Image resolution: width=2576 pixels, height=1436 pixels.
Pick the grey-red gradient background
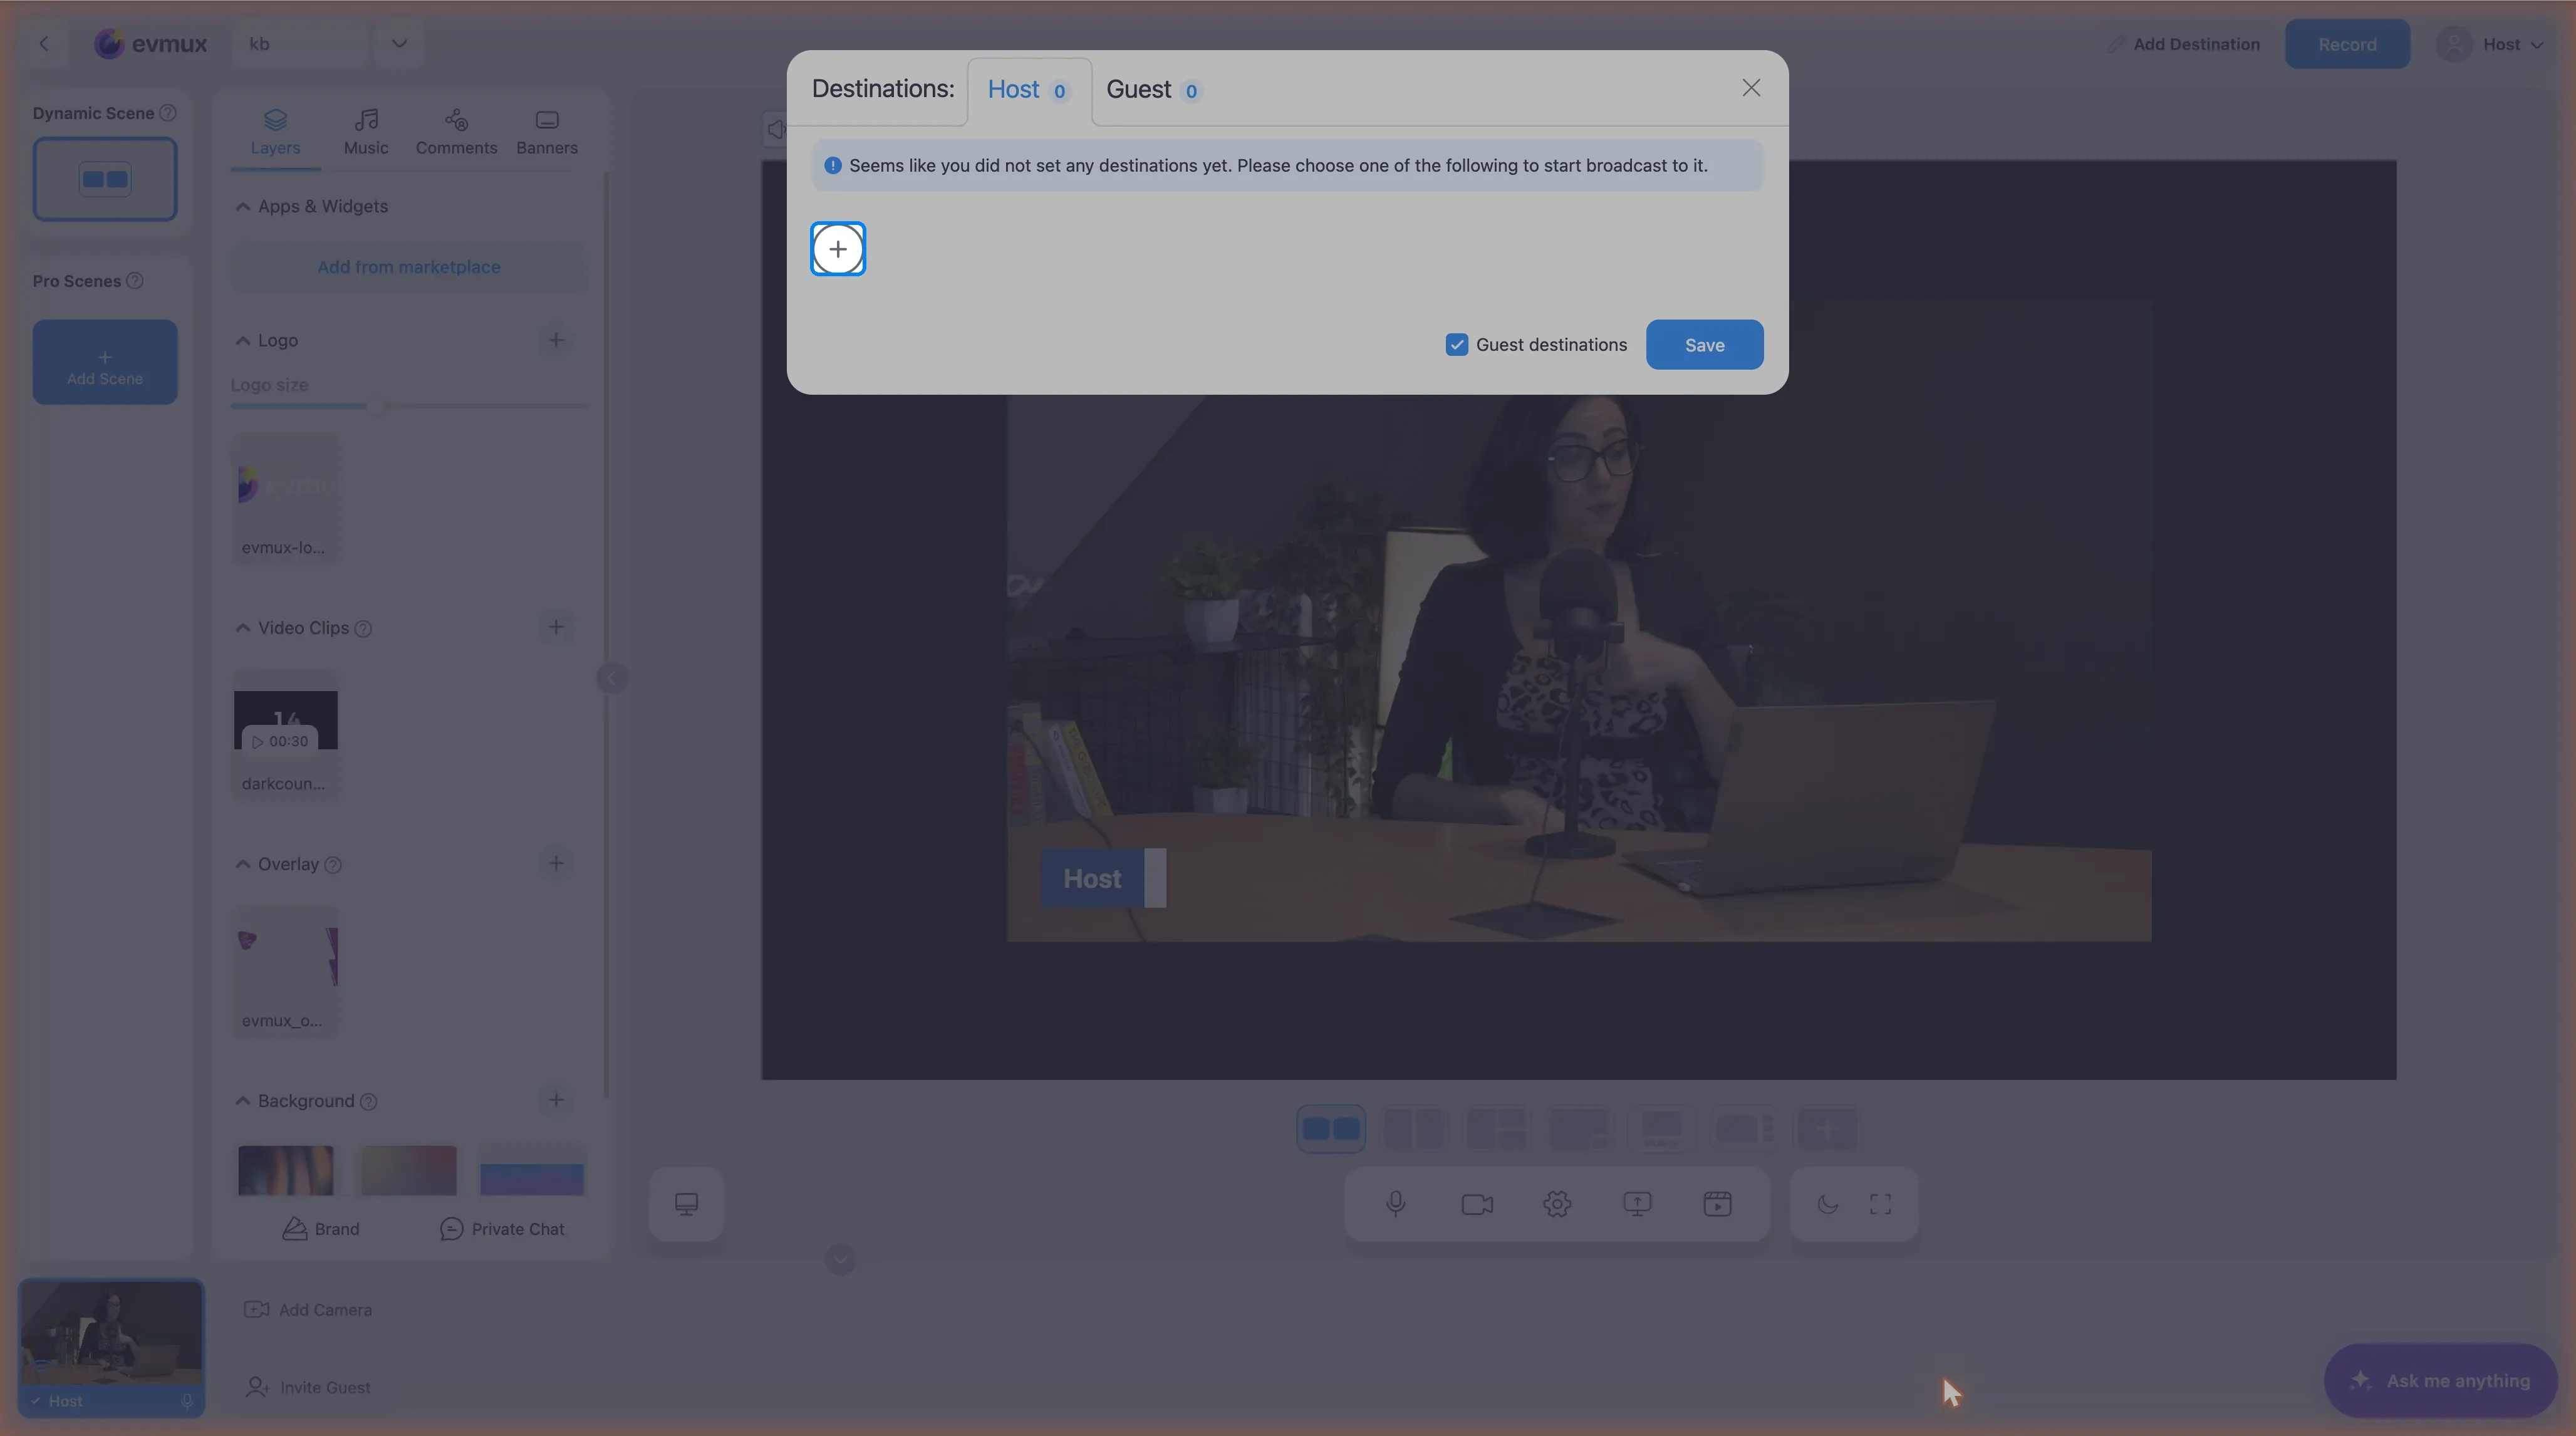[x=409, y=1170]
